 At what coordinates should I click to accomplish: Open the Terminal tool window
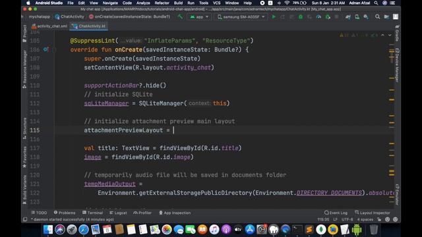point(92,213)
